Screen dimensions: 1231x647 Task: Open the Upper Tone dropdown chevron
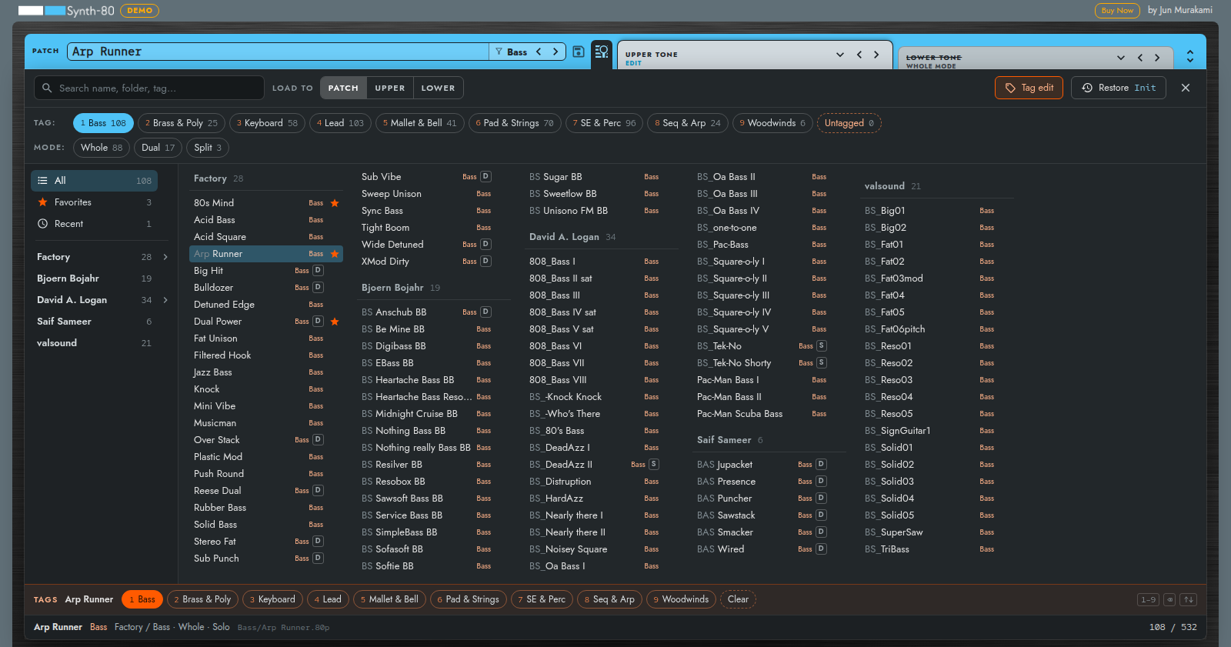839,55
